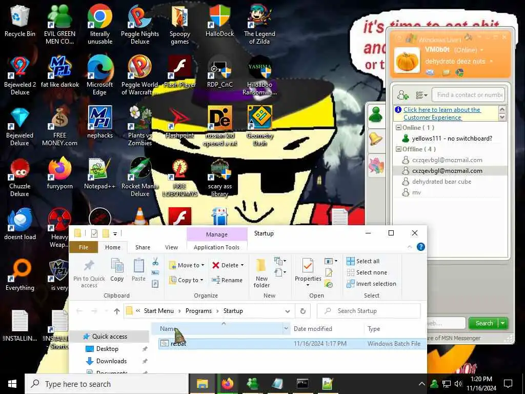Click the Edit icon in the Open group

329,273
